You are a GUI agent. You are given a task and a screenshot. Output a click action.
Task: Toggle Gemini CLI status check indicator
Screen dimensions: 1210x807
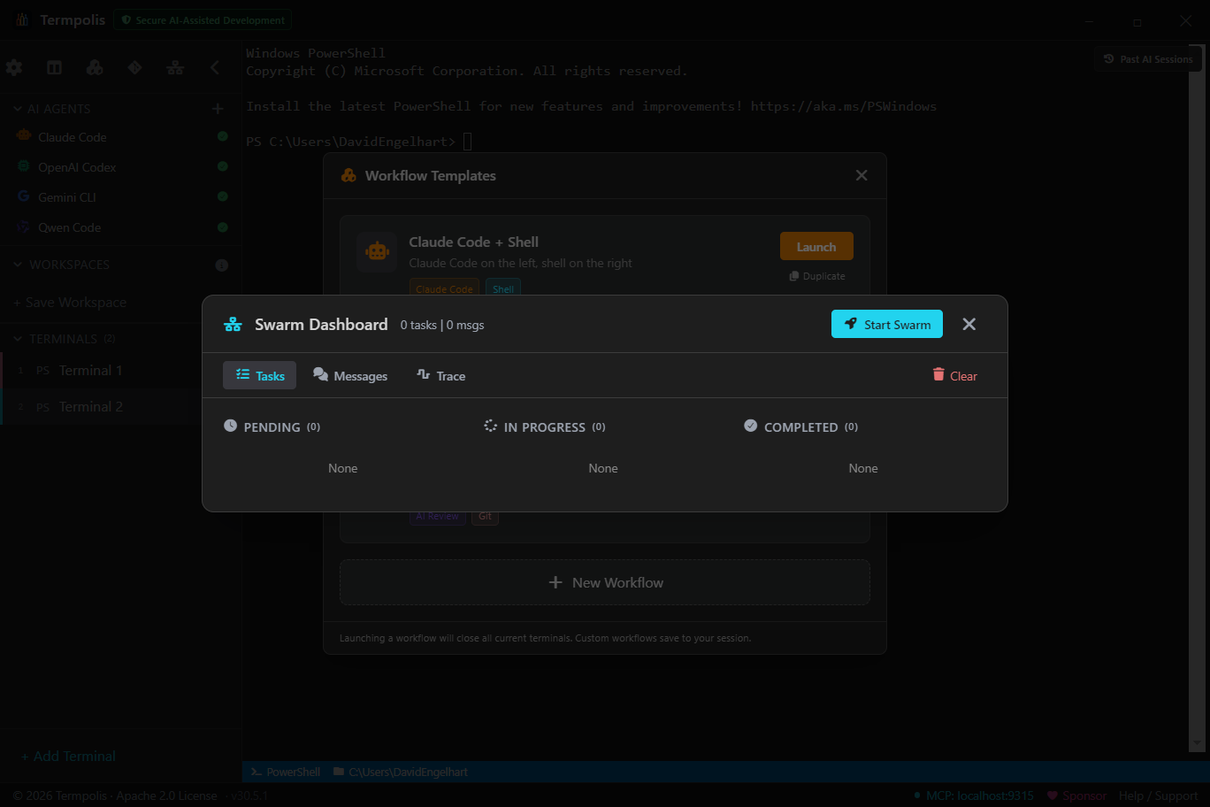(222, 196)
